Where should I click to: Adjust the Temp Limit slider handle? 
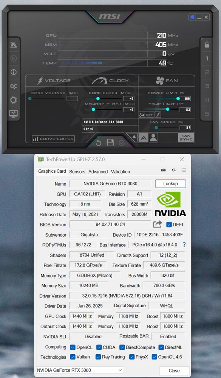click(x=168, y=110)
